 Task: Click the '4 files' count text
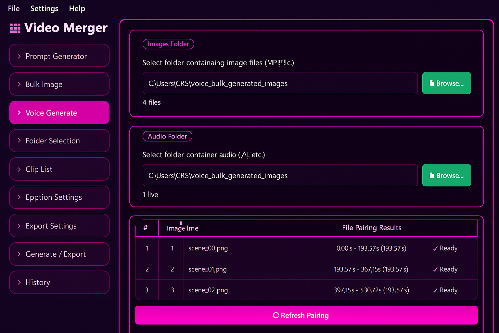[151, 102]
